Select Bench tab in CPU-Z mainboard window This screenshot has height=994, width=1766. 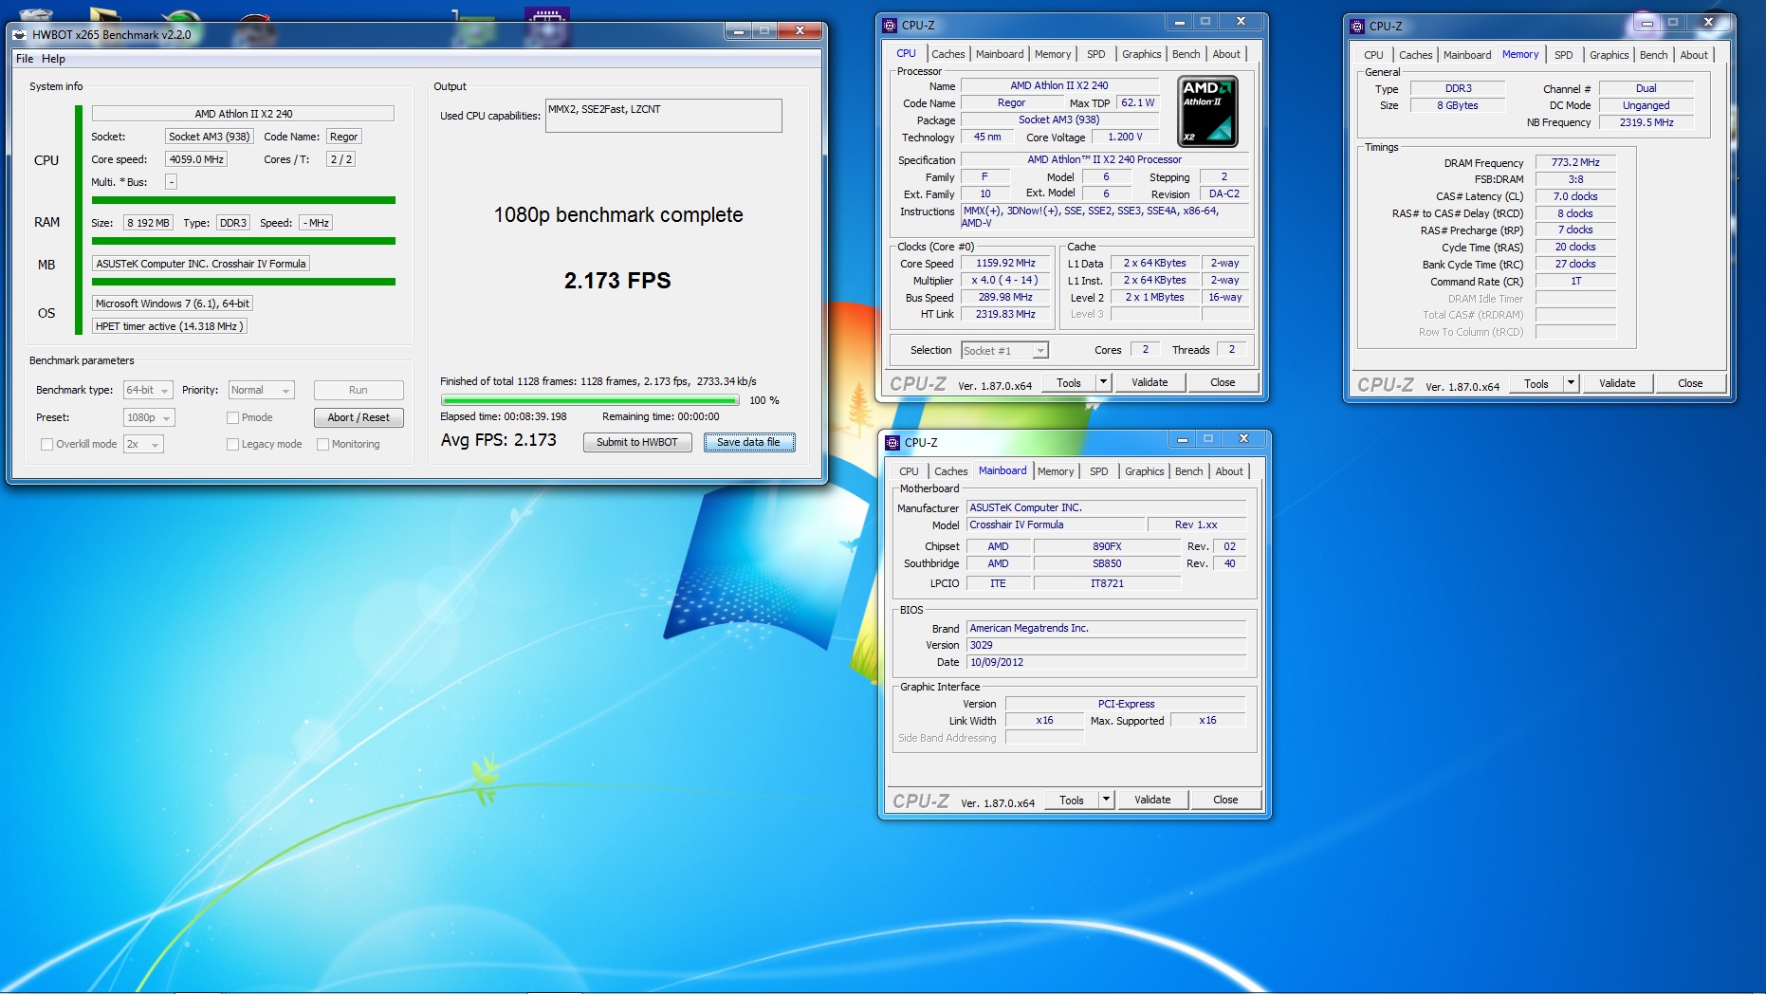pos(1188,472)
